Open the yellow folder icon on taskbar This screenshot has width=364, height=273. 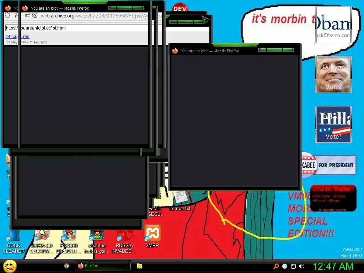(139, 266)
